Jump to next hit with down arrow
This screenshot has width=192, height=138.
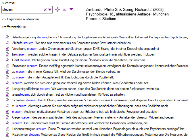pos(71,9)
